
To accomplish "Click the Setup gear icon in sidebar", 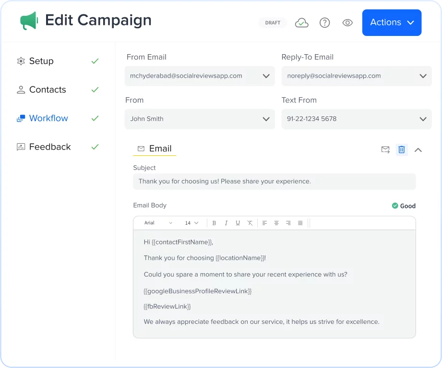I will pos(21,61).
